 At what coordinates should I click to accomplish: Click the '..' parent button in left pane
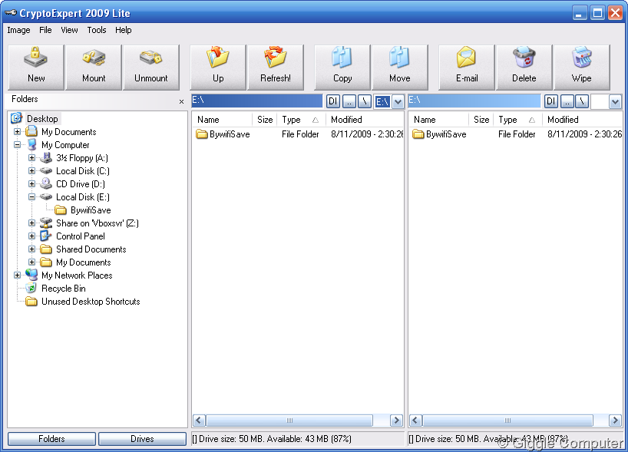349,102
